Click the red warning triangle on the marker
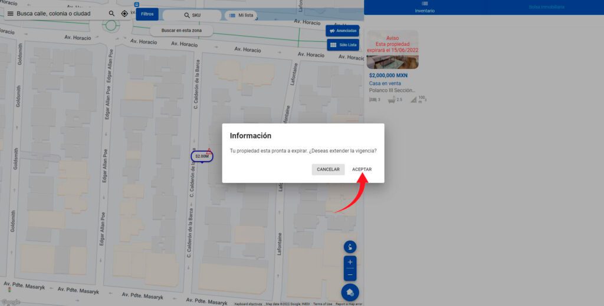Screen dimensions: 604x306 pos(209,151)
